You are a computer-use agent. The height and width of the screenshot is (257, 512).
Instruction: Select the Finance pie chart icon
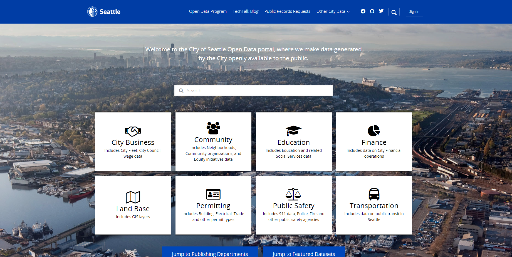pos(374,130)
